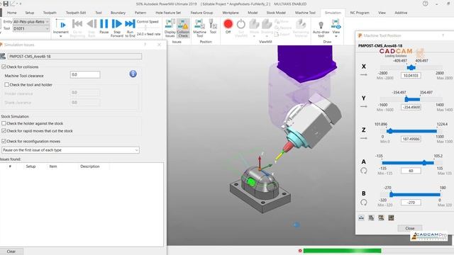Open the title bar help icon
Image resolution: width=454 pixels, height=255 pixels.
click(425, 4)
